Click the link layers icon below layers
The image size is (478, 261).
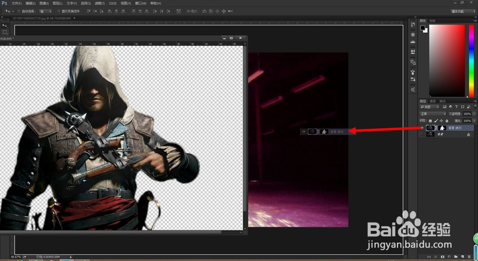point(429,257)
